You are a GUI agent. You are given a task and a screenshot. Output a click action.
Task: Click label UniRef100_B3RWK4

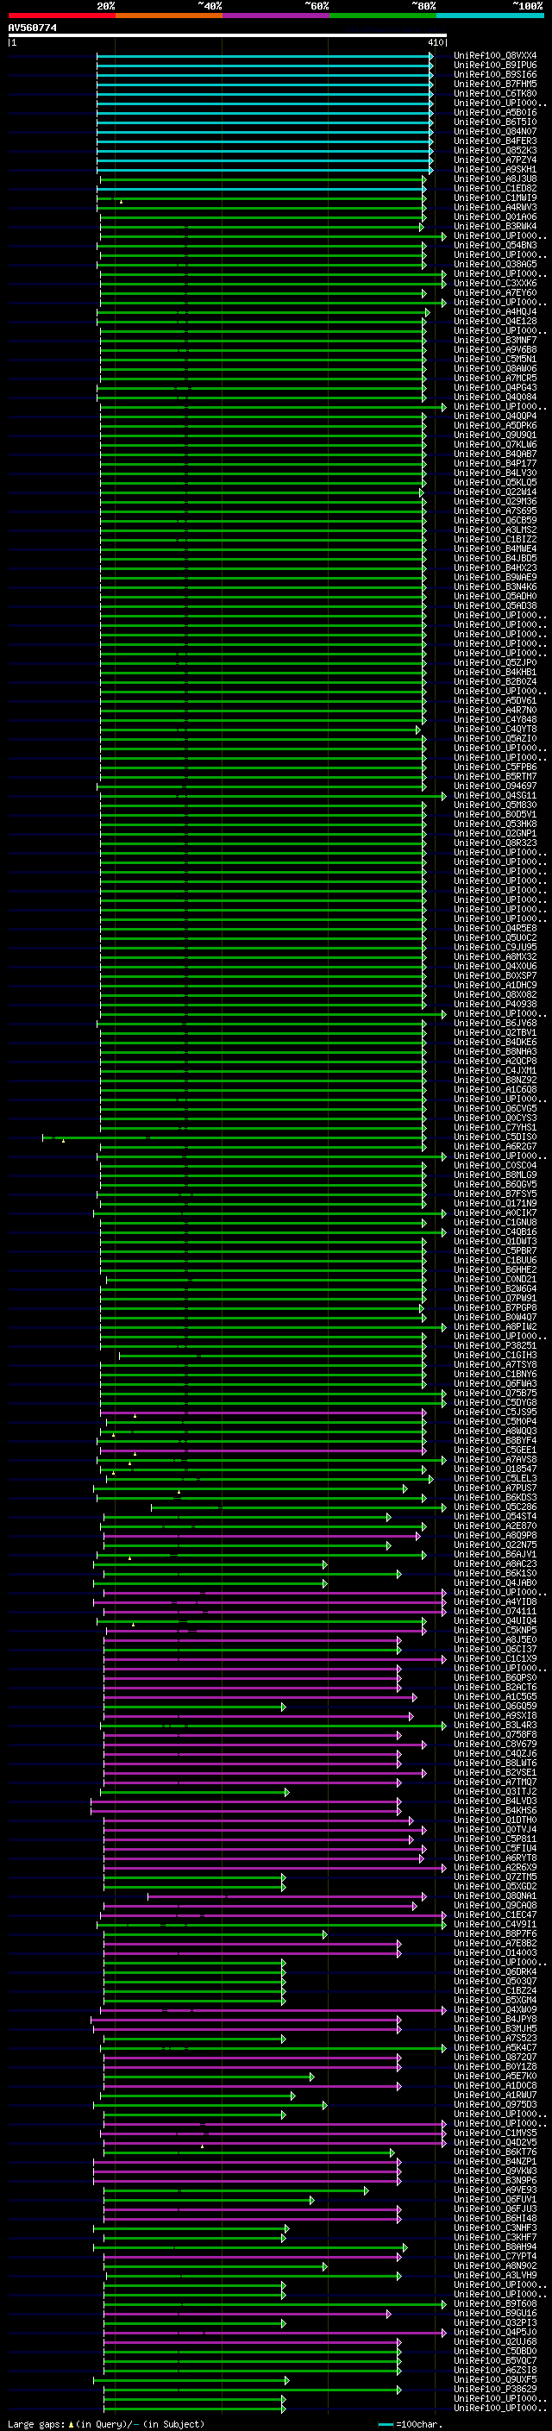[495, 227]
